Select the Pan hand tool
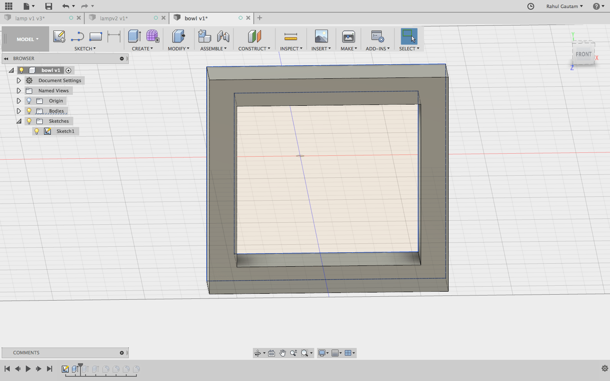610x381 pixels. coord(283,353)
